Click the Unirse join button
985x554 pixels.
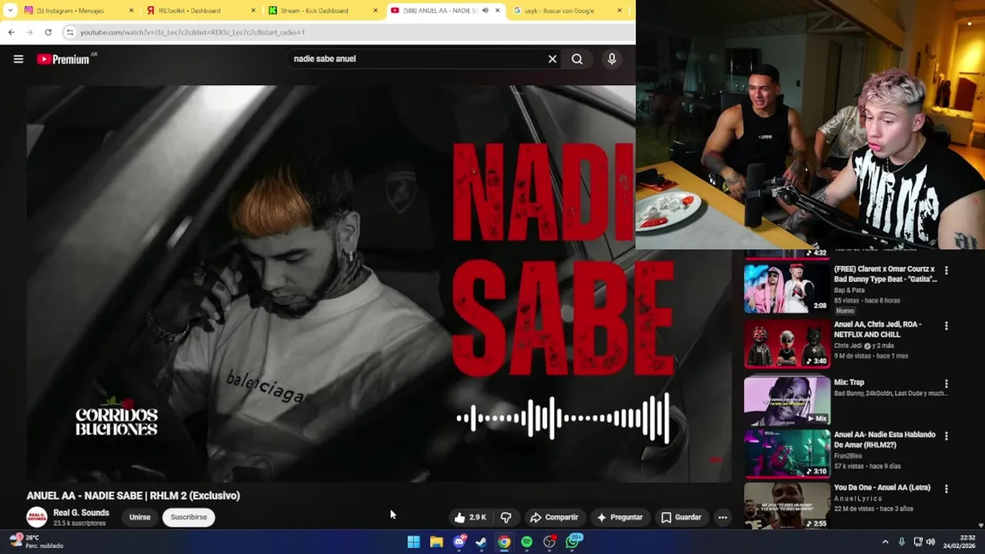click(x=140, y=517)
